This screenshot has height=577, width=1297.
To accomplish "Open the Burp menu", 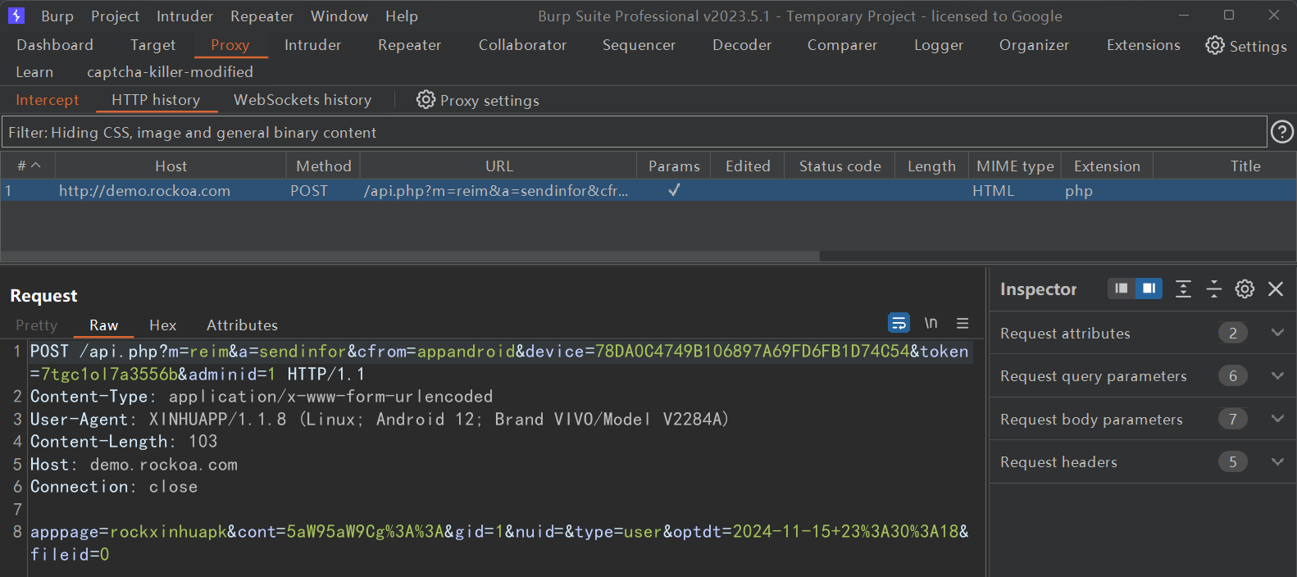I will pyautogui.click(x=57, y=16).
